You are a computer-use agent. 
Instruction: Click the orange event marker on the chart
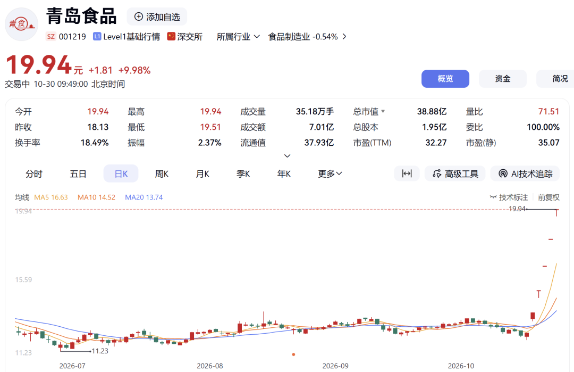(x=293, y=354)
